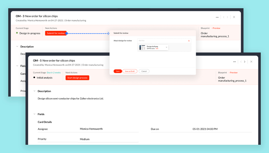Open more options menu on OM-5 card
The width and height of the screenshot is (269, 153).
coord(234,62)
